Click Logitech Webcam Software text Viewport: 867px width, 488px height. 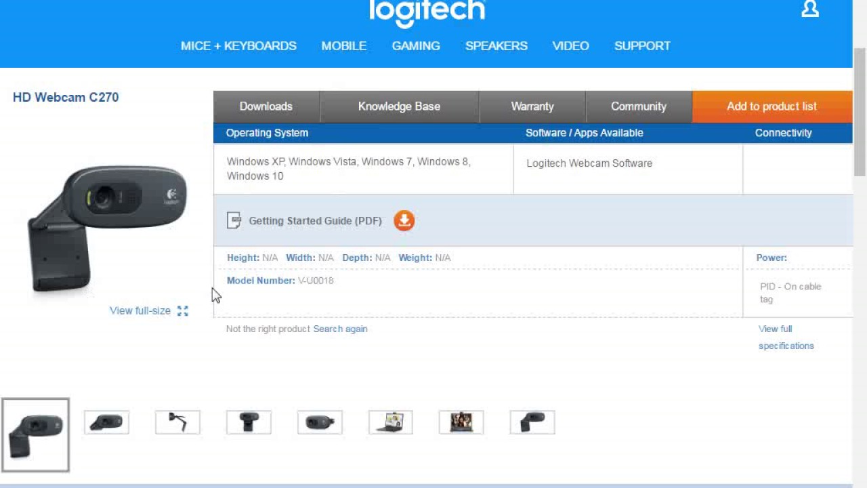pos(589,163)
